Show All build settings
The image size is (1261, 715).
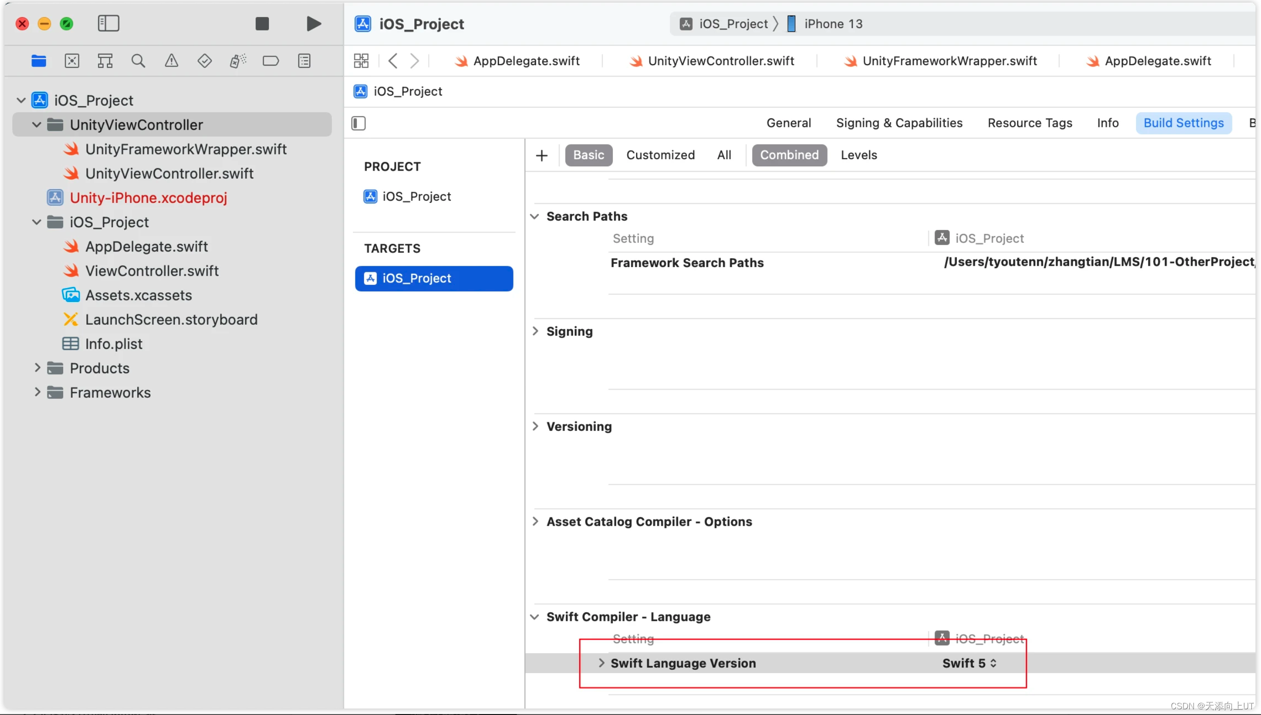click(x=724, y=155)
